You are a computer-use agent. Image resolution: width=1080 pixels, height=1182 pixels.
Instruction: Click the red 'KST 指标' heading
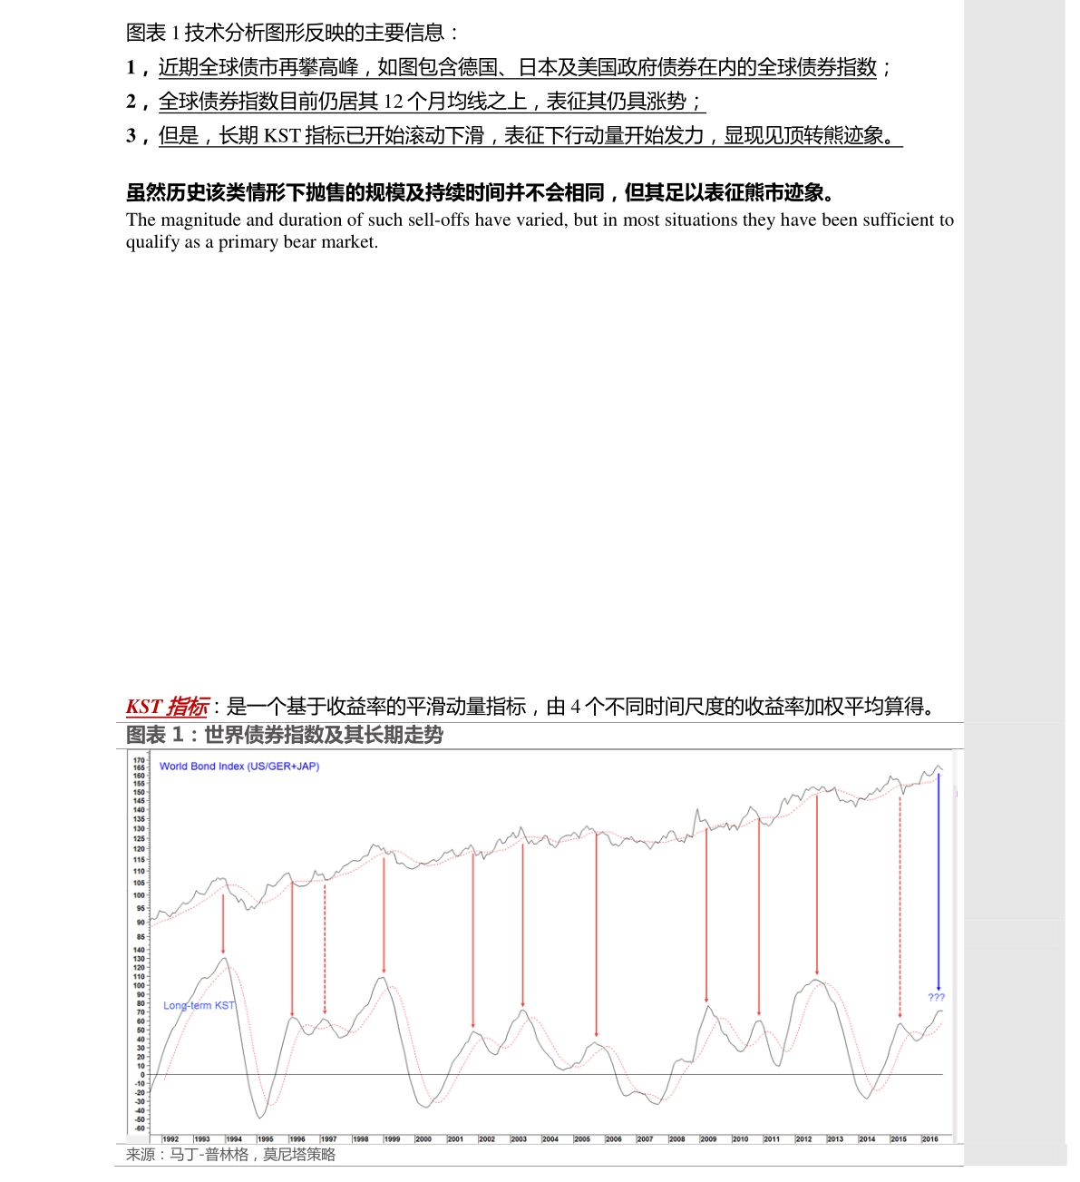(x=167, y=707)
